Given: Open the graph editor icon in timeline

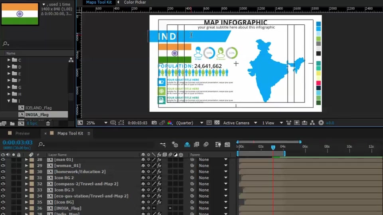Looking at the screenshot, I should (x=227, y=145).
